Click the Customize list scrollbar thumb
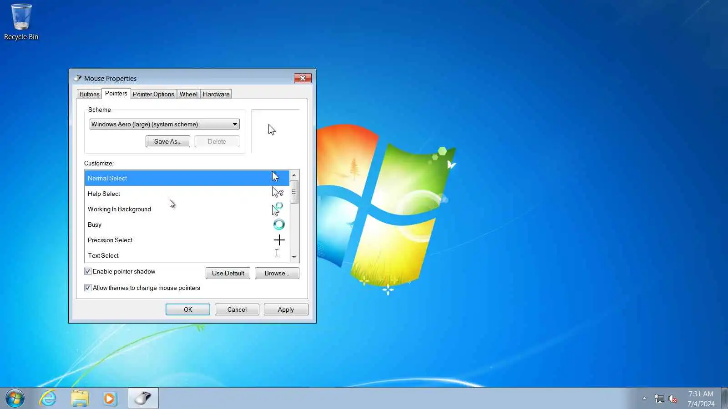 (x=294, y=192)
